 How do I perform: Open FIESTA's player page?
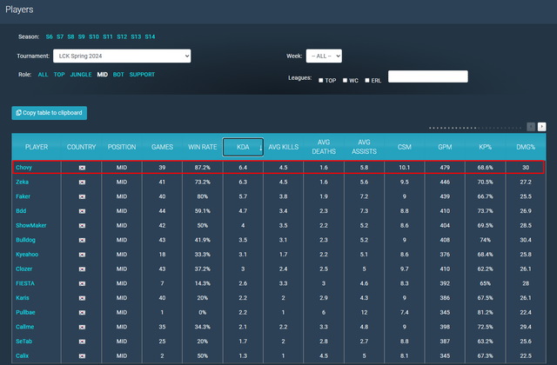tap(25, 283)
